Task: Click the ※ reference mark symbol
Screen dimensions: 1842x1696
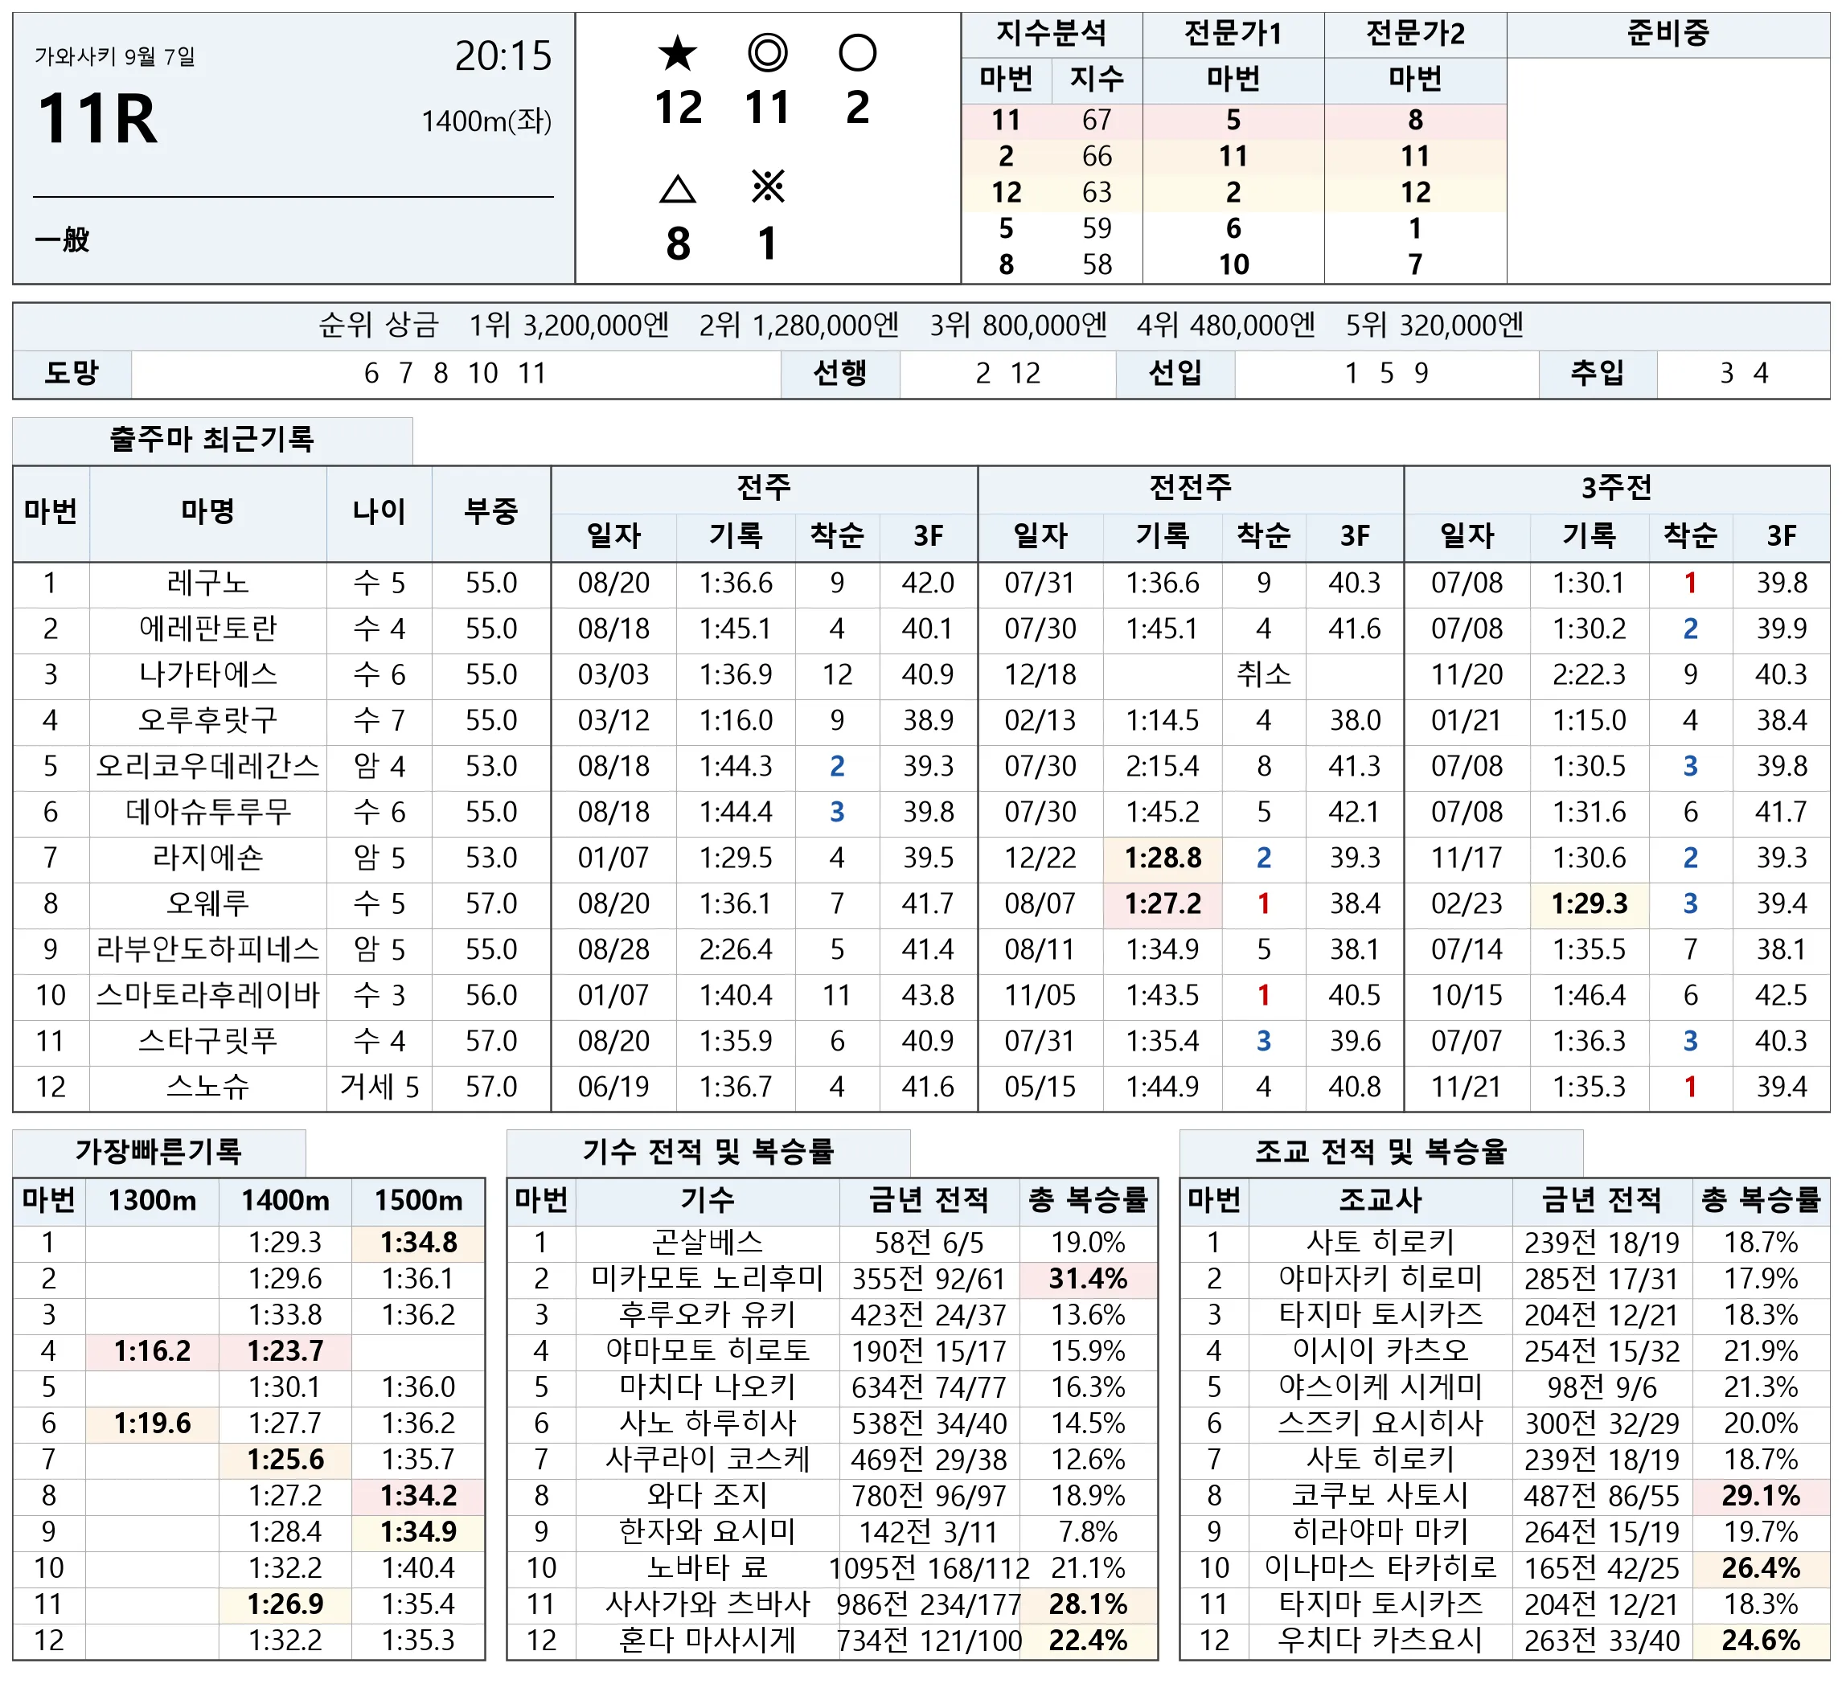Action: 767,187
